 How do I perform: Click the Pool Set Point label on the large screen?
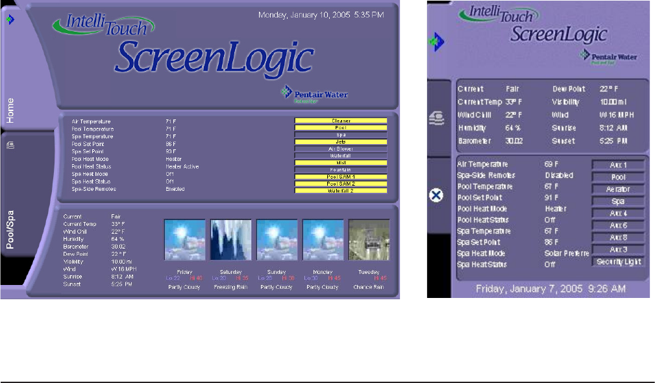tap(88, 144)
